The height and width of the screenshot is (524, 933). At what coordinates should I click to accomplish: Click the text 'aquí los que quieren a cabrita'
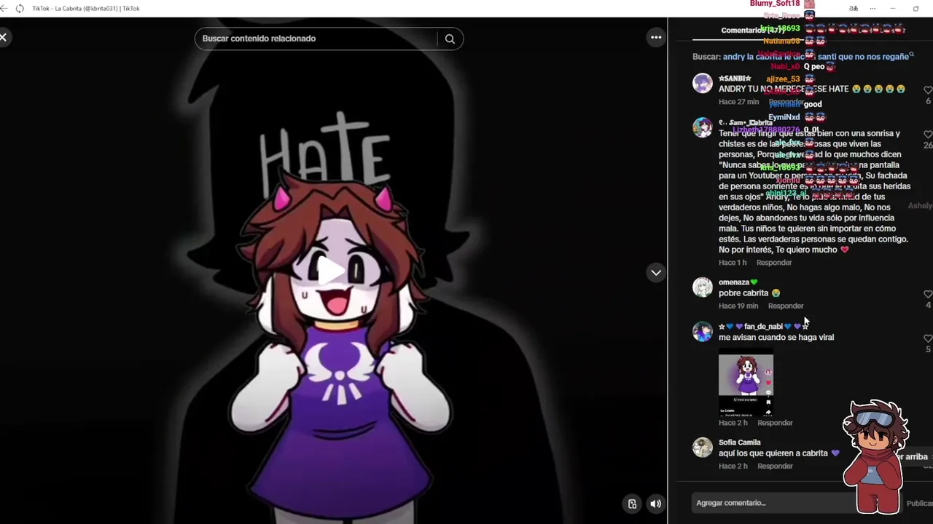coord(773,453)
